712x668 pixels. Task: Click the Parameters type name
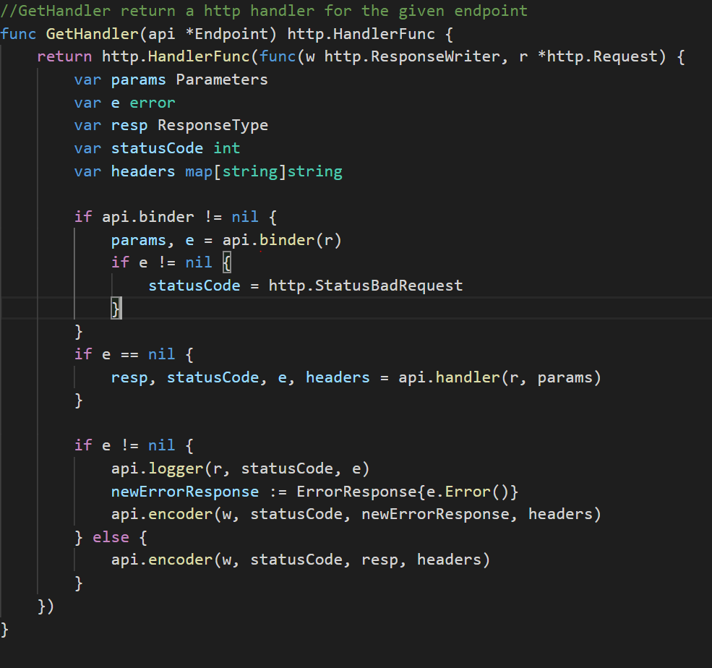pos(221,80)
